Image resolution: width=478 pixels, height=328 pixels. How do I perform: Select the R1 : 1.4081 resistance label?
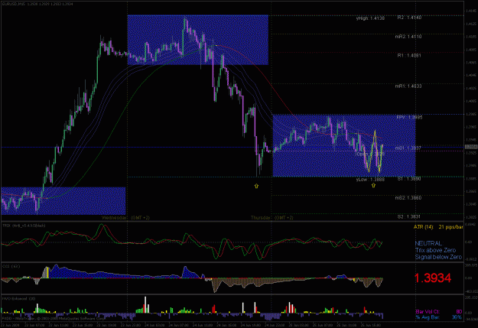pos(409,56)
